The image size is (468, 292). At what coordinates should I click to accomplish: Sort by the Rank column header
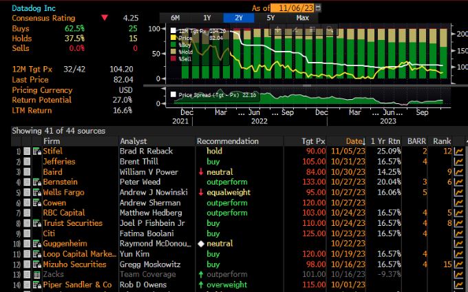click(x=442, y=141)
